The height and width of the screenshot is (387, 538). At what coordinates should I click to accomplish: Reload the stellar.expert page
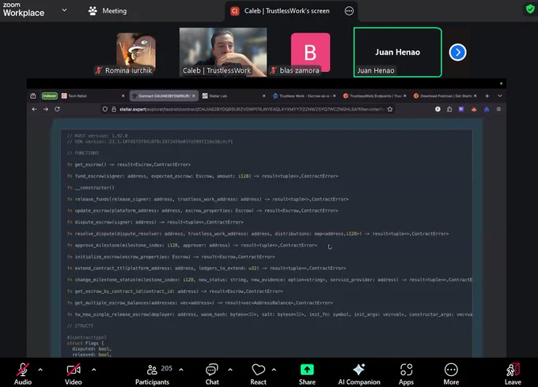tap(57, 109)
